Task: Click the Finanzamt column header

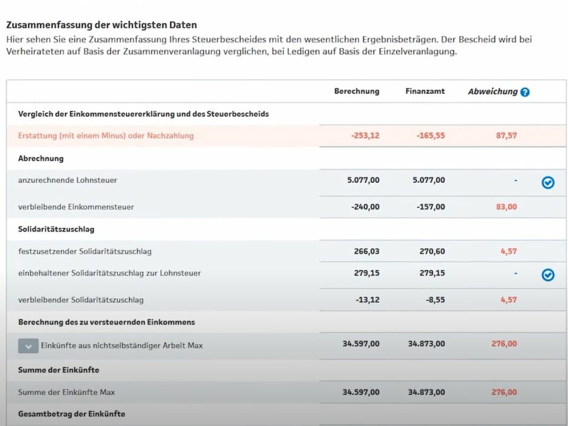Action: 425,91
